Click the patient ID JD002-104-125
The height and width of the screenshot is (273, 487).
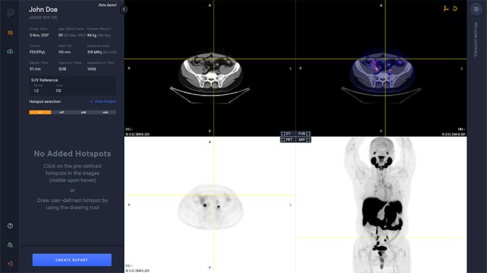click(x=43, y=18)
